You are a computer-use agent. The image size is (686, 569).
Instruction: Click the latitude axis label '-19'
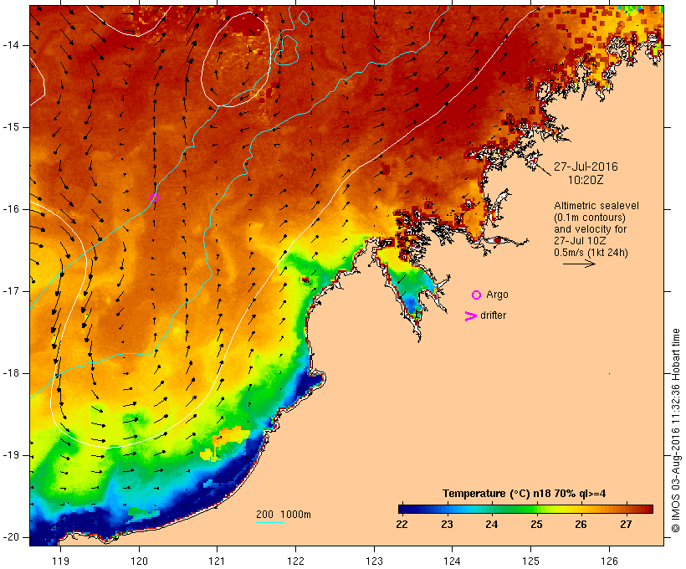click(x=10, y=455)
